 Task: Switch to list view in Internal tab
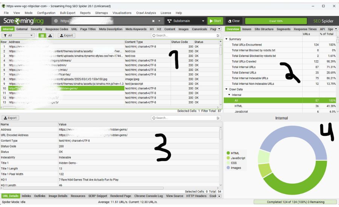point(42,35)
